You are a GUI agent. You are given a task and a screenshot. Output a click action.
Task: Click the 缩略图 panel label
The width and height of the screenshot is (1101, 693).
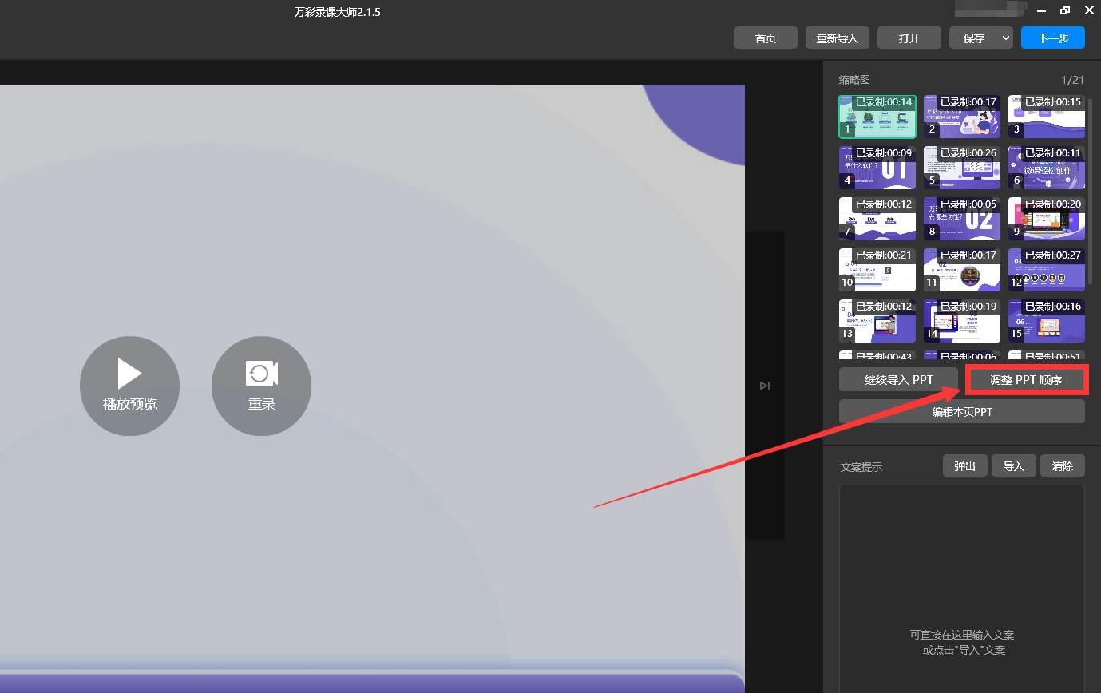click(854, 80)
